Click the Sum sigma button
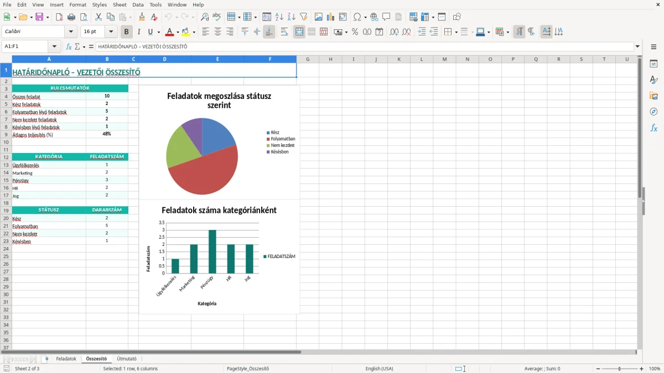 pos(77,46)
